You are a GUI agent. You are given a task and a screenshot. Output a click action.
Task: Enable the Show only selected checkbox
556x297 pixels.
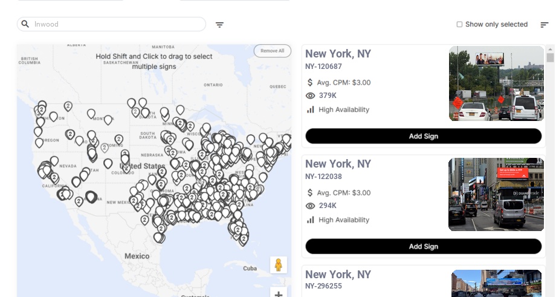(459, 24)
